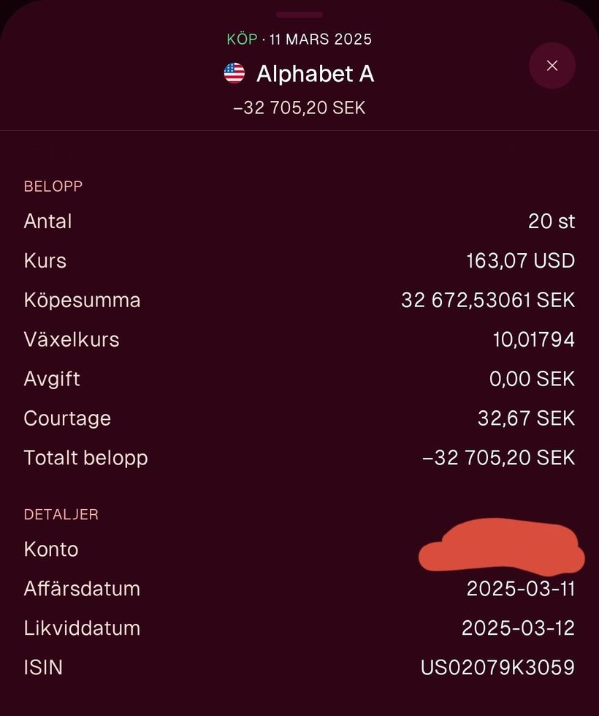599x716 pixels.
Task: Select the Antal value 20 st
Action: point(552,221)
